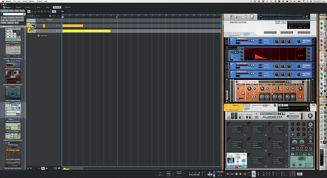Screen dimensions: 327x178
Task: Mute the Grain 1 track
Action: (x=37, y=30)
